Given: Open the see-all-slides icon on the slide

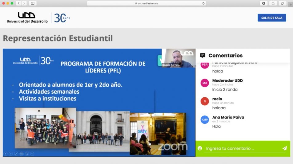Looking at the screenshot, I should pyautogui.click(x=22, y=154).
